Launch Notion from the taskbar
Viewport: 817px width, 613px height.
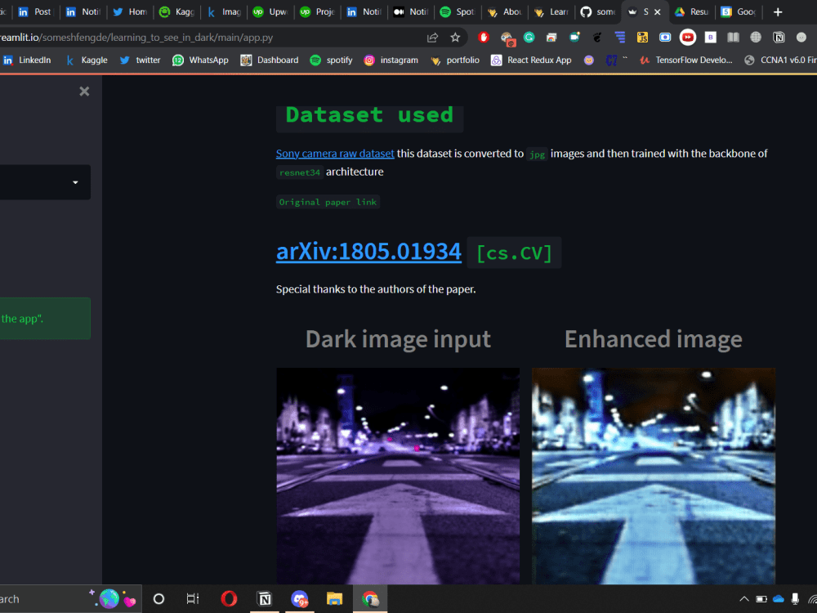pyautogui.click(x=264, y=598)
